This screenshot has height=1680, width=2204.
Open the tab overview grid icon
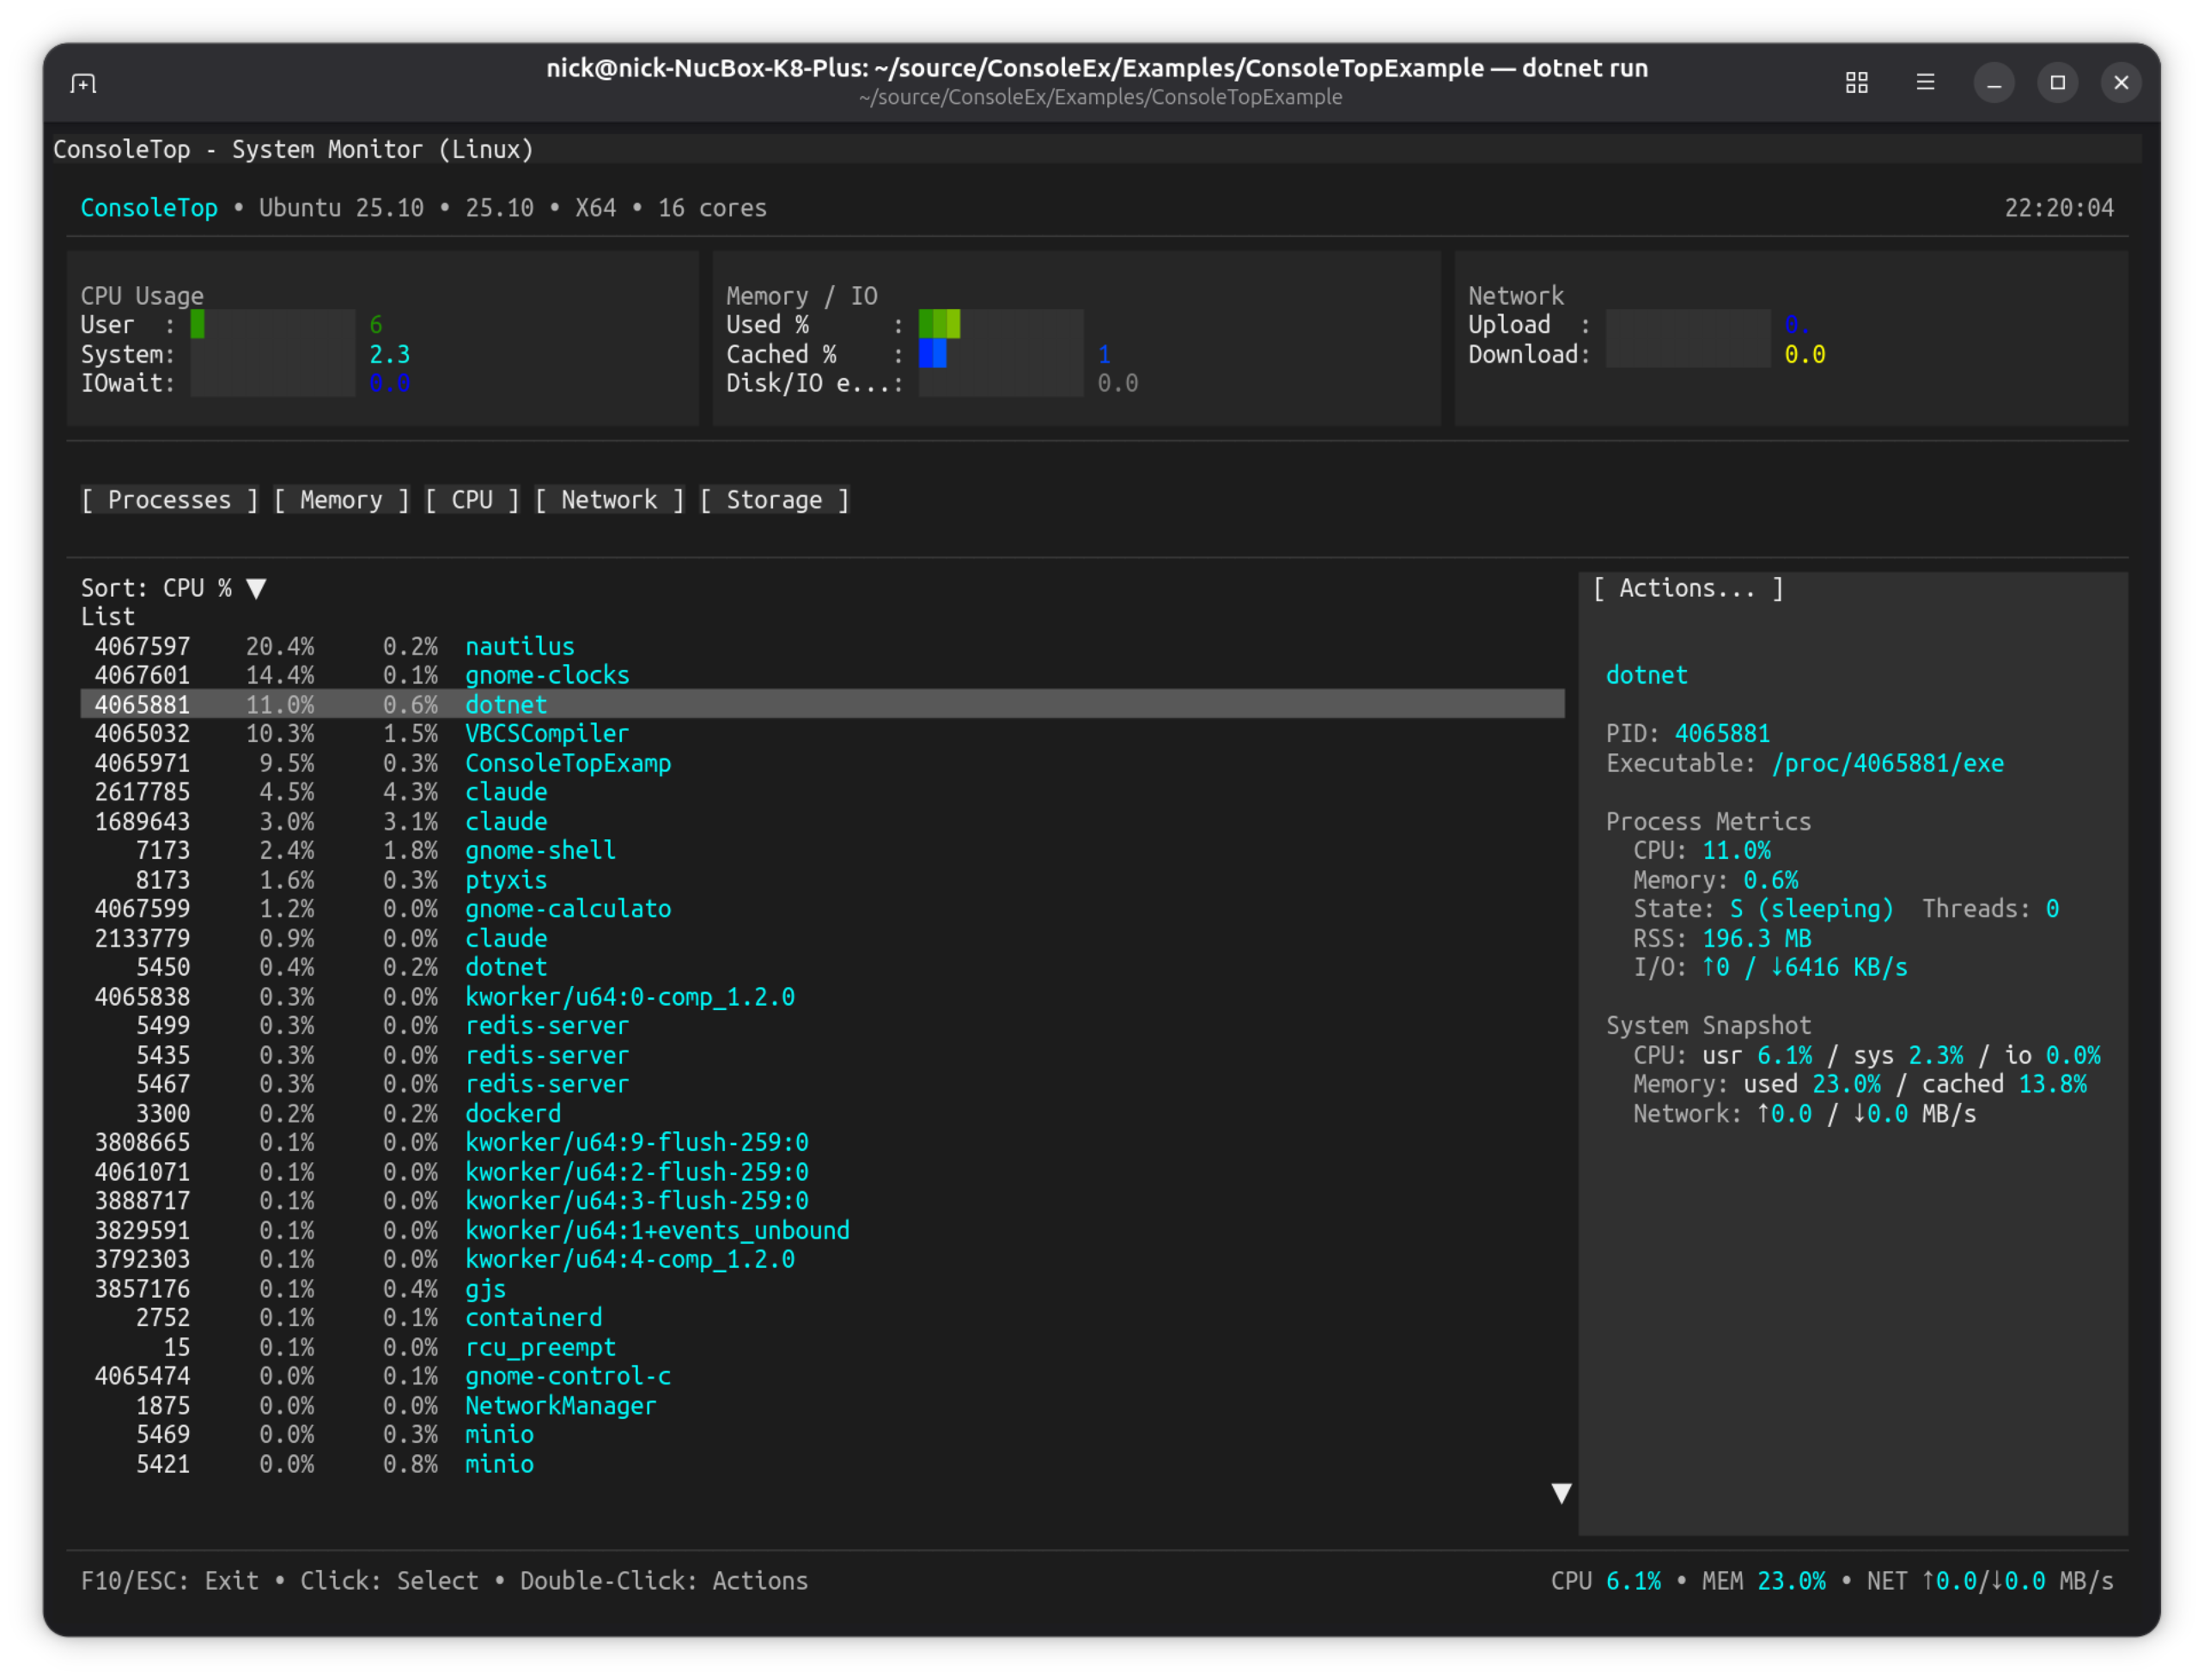1856,83
